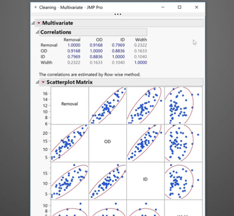
Task: Select the Width column header in Correlations
Action: (x=141, y=40)
